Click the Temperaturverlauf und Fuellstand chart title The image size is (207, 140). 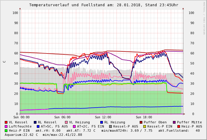click(103, 5)
